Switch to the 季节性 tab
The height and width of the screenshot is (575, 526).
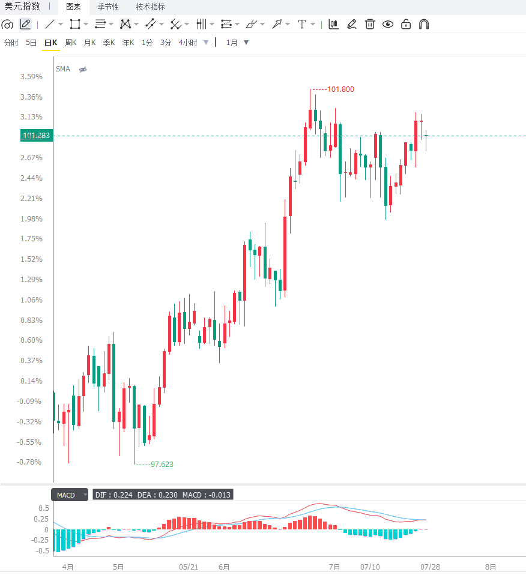[108, 7]
